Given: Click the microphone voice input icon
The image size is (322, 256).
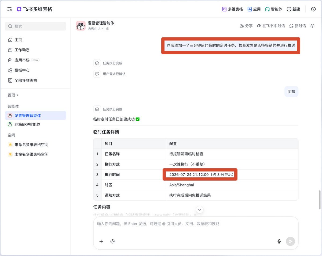Looking at the screenshot, I should pos(279,241).
